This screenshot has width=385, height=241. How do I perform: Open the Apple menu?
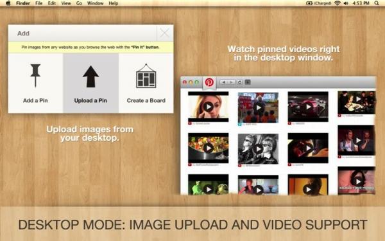pyautogui.click(x=8, y=3)
